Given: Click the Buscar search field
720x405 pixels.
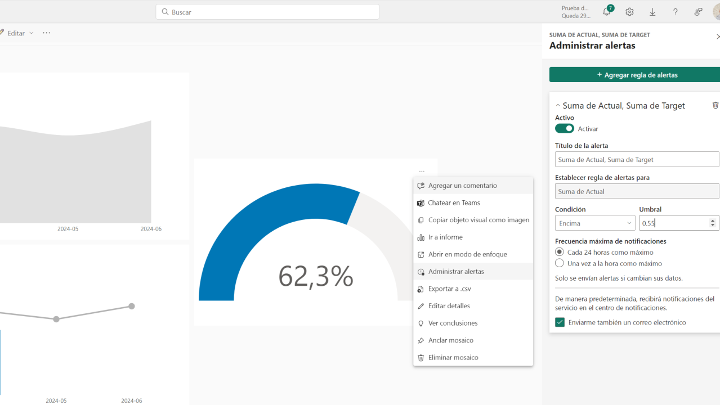Looking at the screenshot, I should click(x=267, y=12).
